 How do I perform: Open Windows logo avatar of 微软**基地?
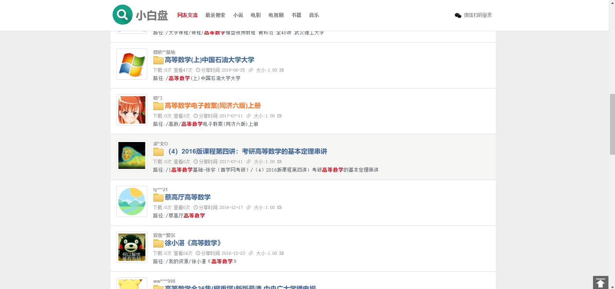[x=132, y=64]
